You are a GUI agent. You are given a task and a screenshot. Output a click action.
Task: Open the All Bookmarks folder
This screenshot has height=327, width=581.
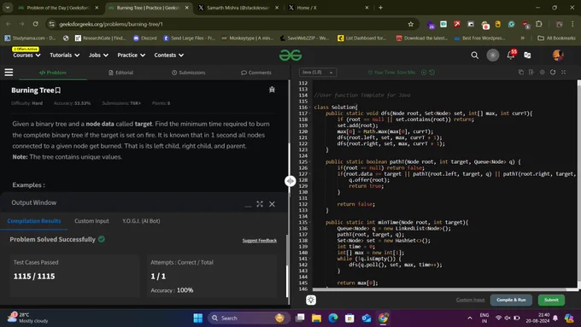[x=556, y=38]
